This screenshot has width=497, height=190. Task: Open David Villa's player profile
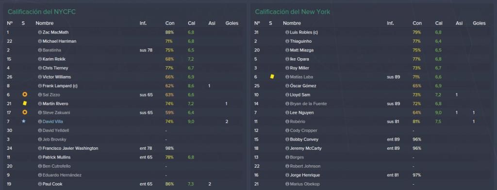click(52, 122)
